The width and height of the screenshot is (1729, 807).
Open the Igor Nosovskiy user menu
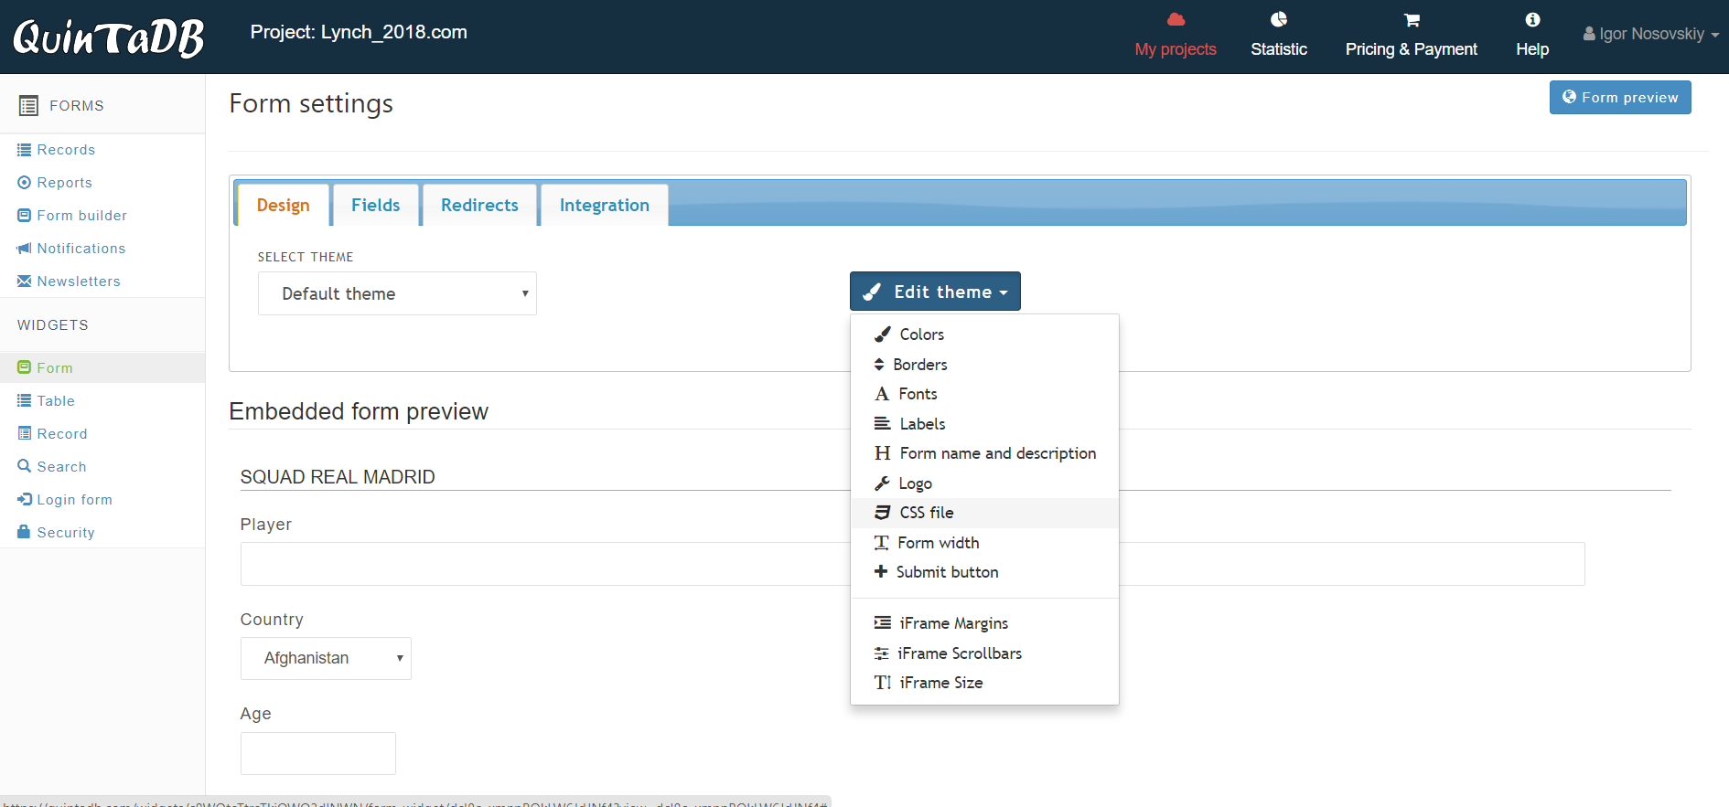pyautogui.click(x=1650, y=34)
